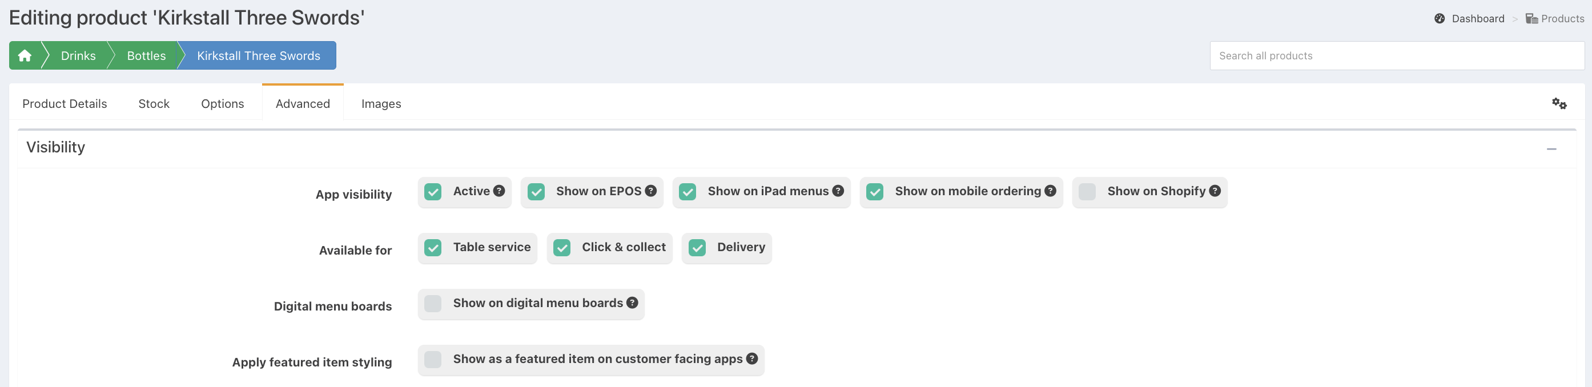Click help icon beside Show on EPOS
The height and width of the screenshot is (387, 1592).
tap(650, 191)
